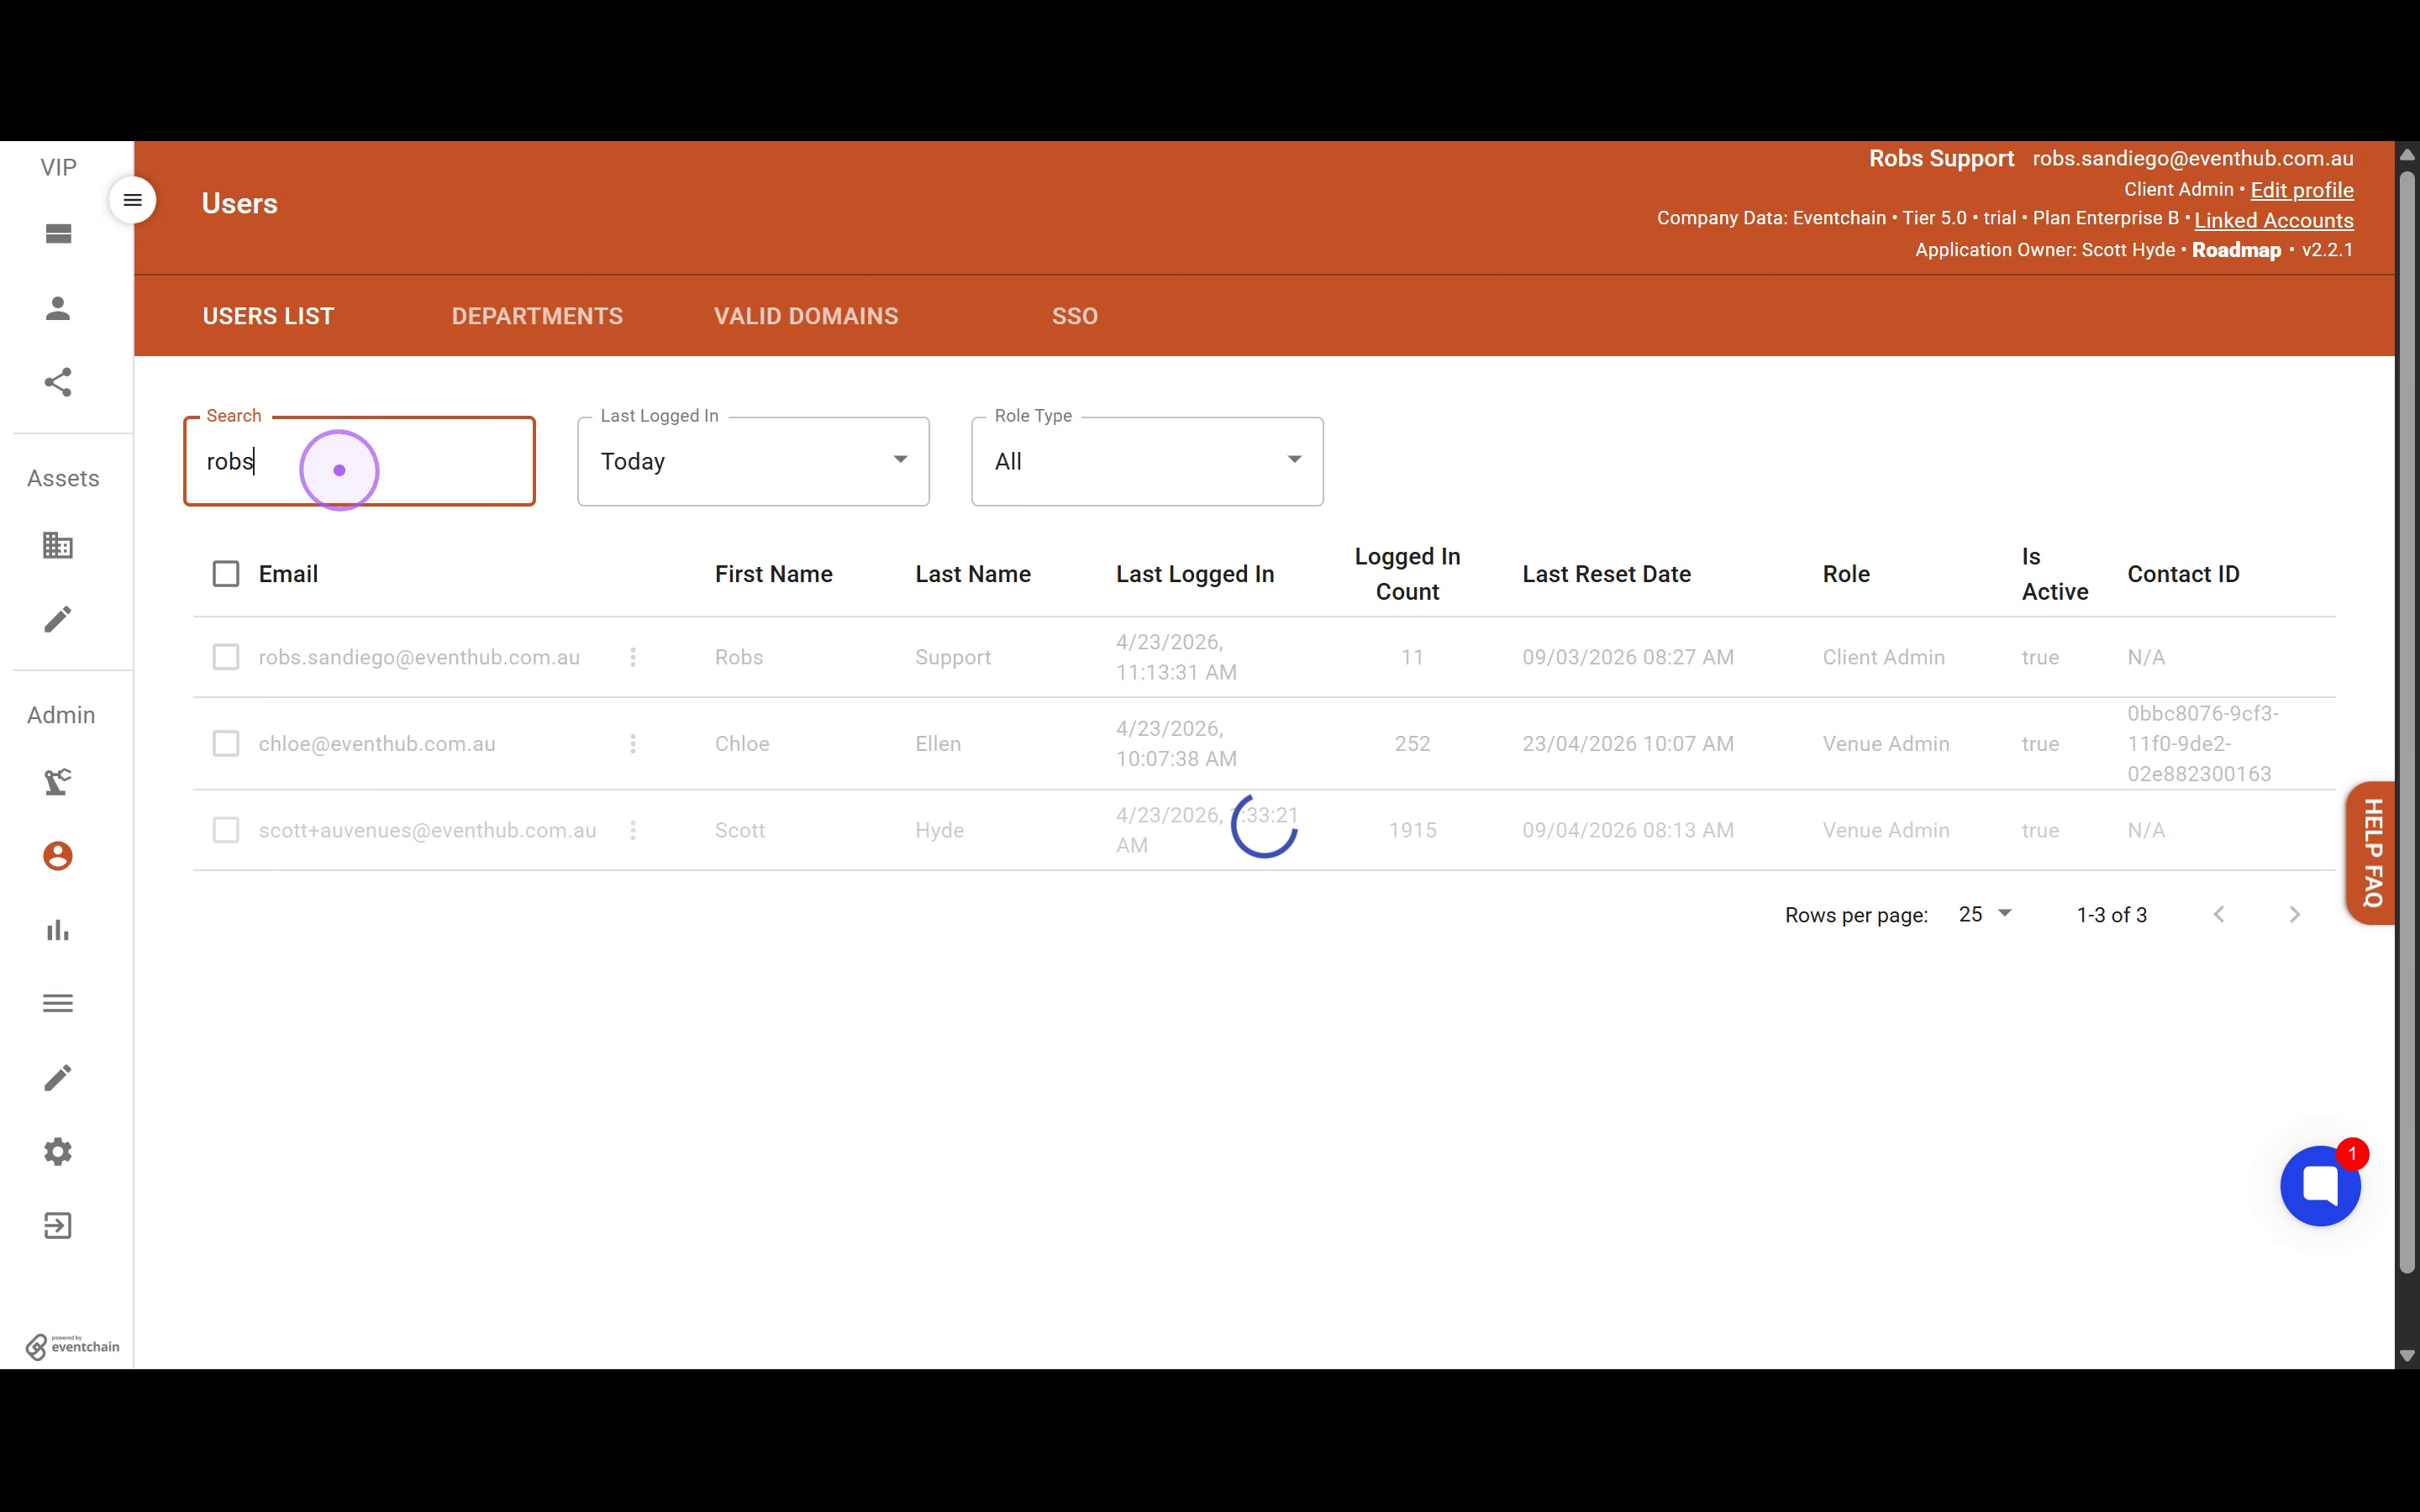Viewport: 2420px width, 1512px height.
Task: Expand the Last Logged In dropdown
Action: pyautogui.click(x=753, y=461)
